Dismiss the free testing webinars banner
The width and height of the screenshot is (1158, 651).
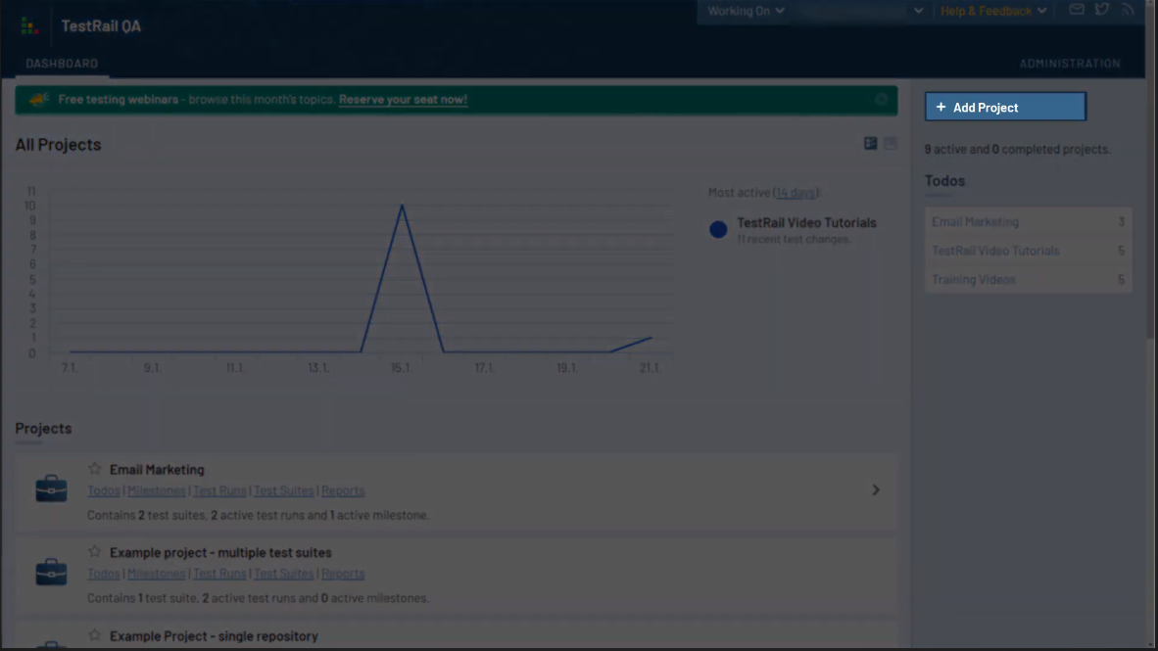[x=881, y=100]
